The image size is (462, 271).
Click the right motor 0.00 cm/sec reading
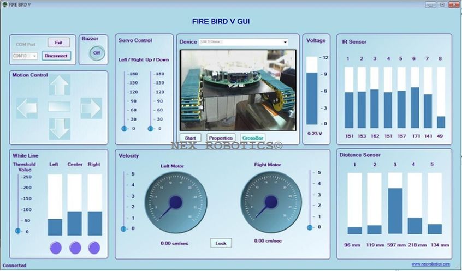click(x=268, y=240)
